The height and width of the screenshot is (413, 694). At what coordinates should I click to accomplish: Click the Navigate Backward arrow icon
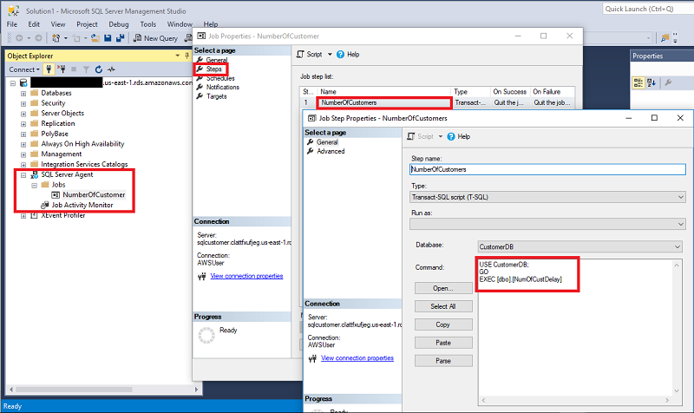click(x=19, y=38)
